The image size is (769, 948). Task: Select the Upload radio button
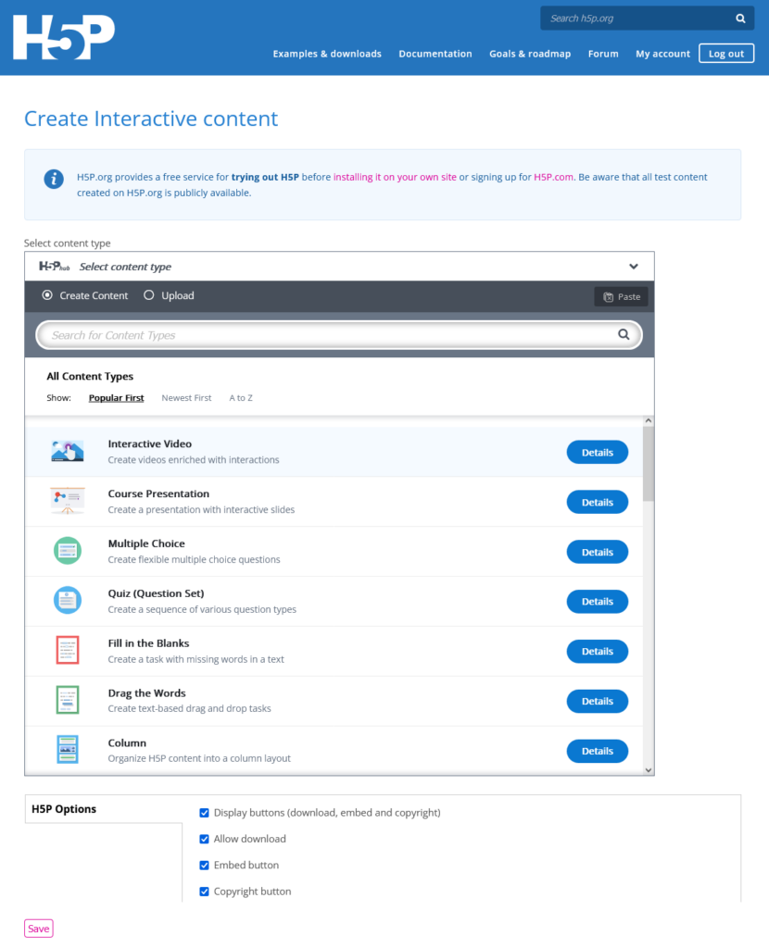tap(149, 295)
